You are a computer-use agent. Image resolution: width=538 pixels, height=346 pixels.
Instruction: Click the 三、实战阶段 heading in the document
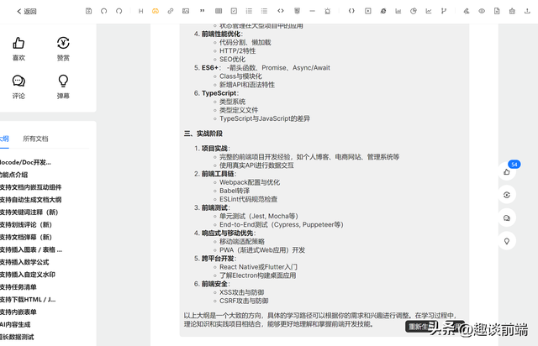[203, 134]
